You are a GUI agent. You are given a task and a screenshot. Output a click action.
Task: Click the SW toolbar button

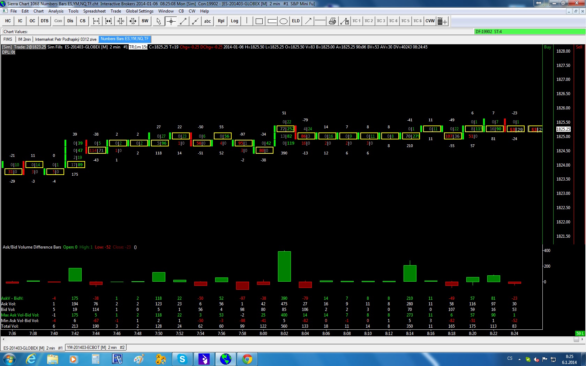click(x=145, y=21)
